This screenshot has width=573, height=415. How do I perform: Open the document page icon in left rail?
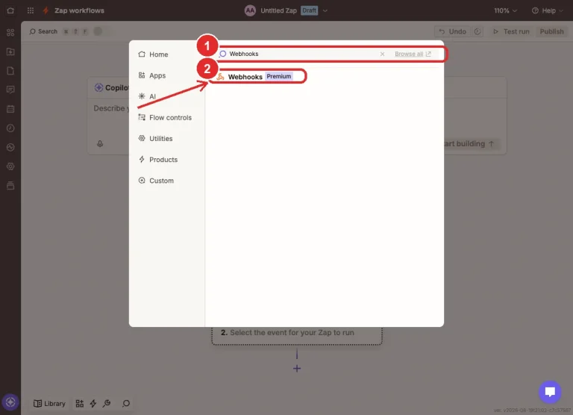[x=10, y=71]
